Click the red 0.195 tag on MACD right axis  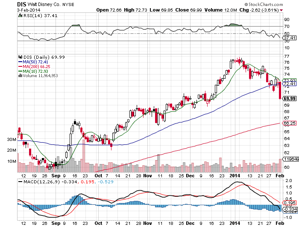click(290, 203)
